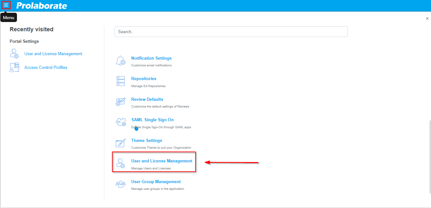Screen dimensions: 431x208
Task: Click 'Manage Users and Licenses' description
Action: [x=151, y=168]
